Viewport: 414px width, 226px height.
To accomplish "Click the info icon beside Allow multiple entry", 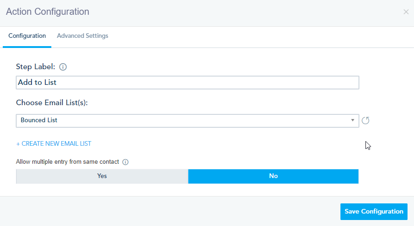I will click(125, 162).
